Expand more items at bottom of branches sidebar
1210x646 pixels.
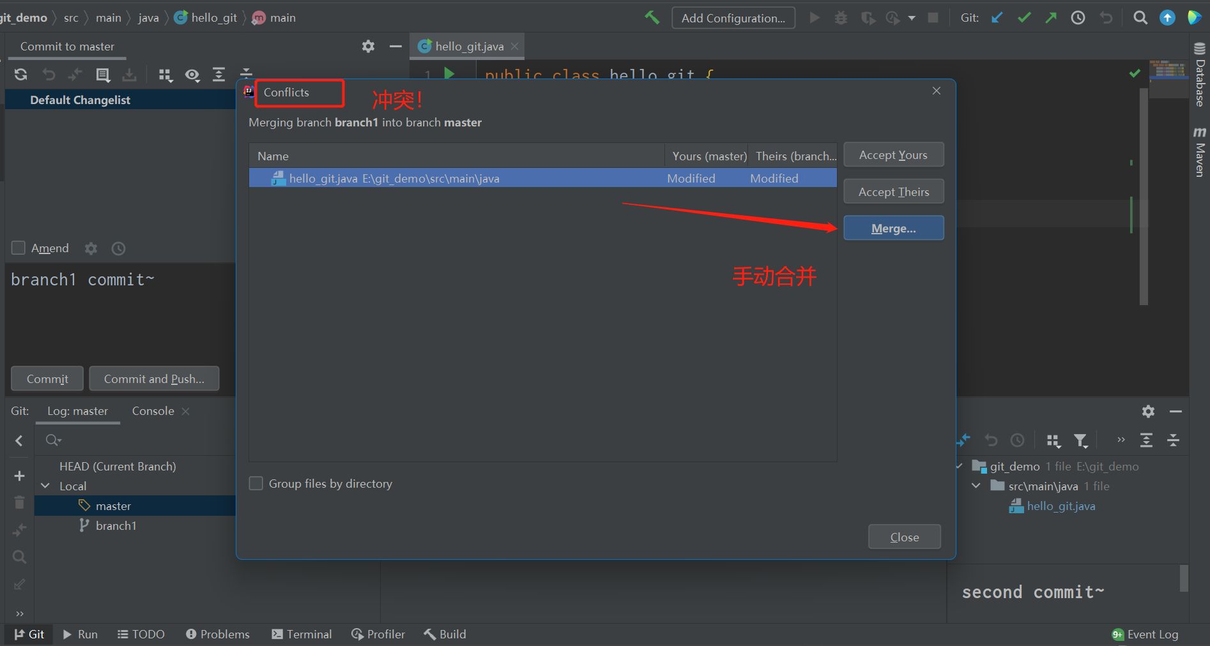click(19, 613)
